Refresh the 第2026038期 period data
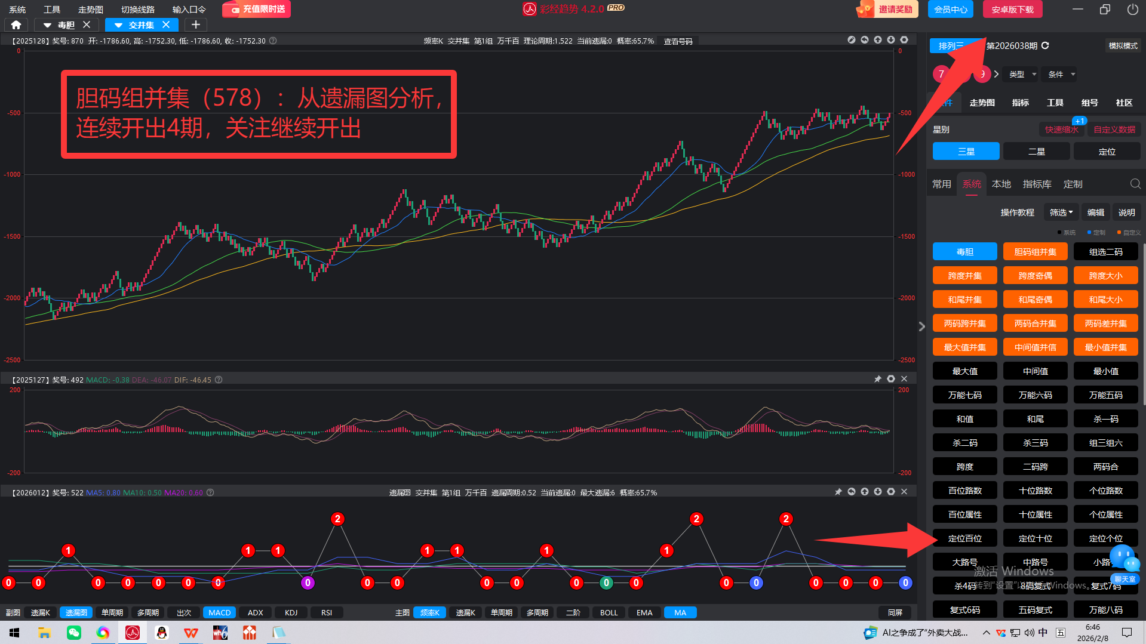The image size is (1146, 644). (1045, 46)
